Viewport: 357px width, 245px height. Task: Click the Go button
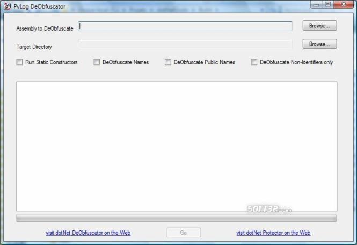coord(184,233)
